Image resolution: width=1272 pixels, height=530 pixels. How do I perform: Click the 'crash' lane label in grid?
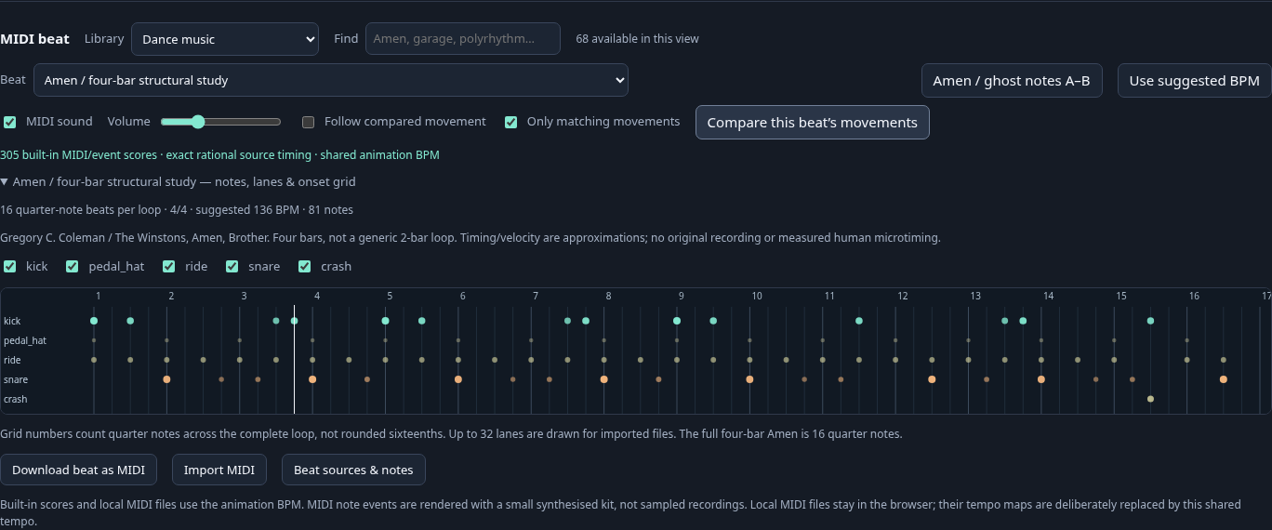click(15, 399)
